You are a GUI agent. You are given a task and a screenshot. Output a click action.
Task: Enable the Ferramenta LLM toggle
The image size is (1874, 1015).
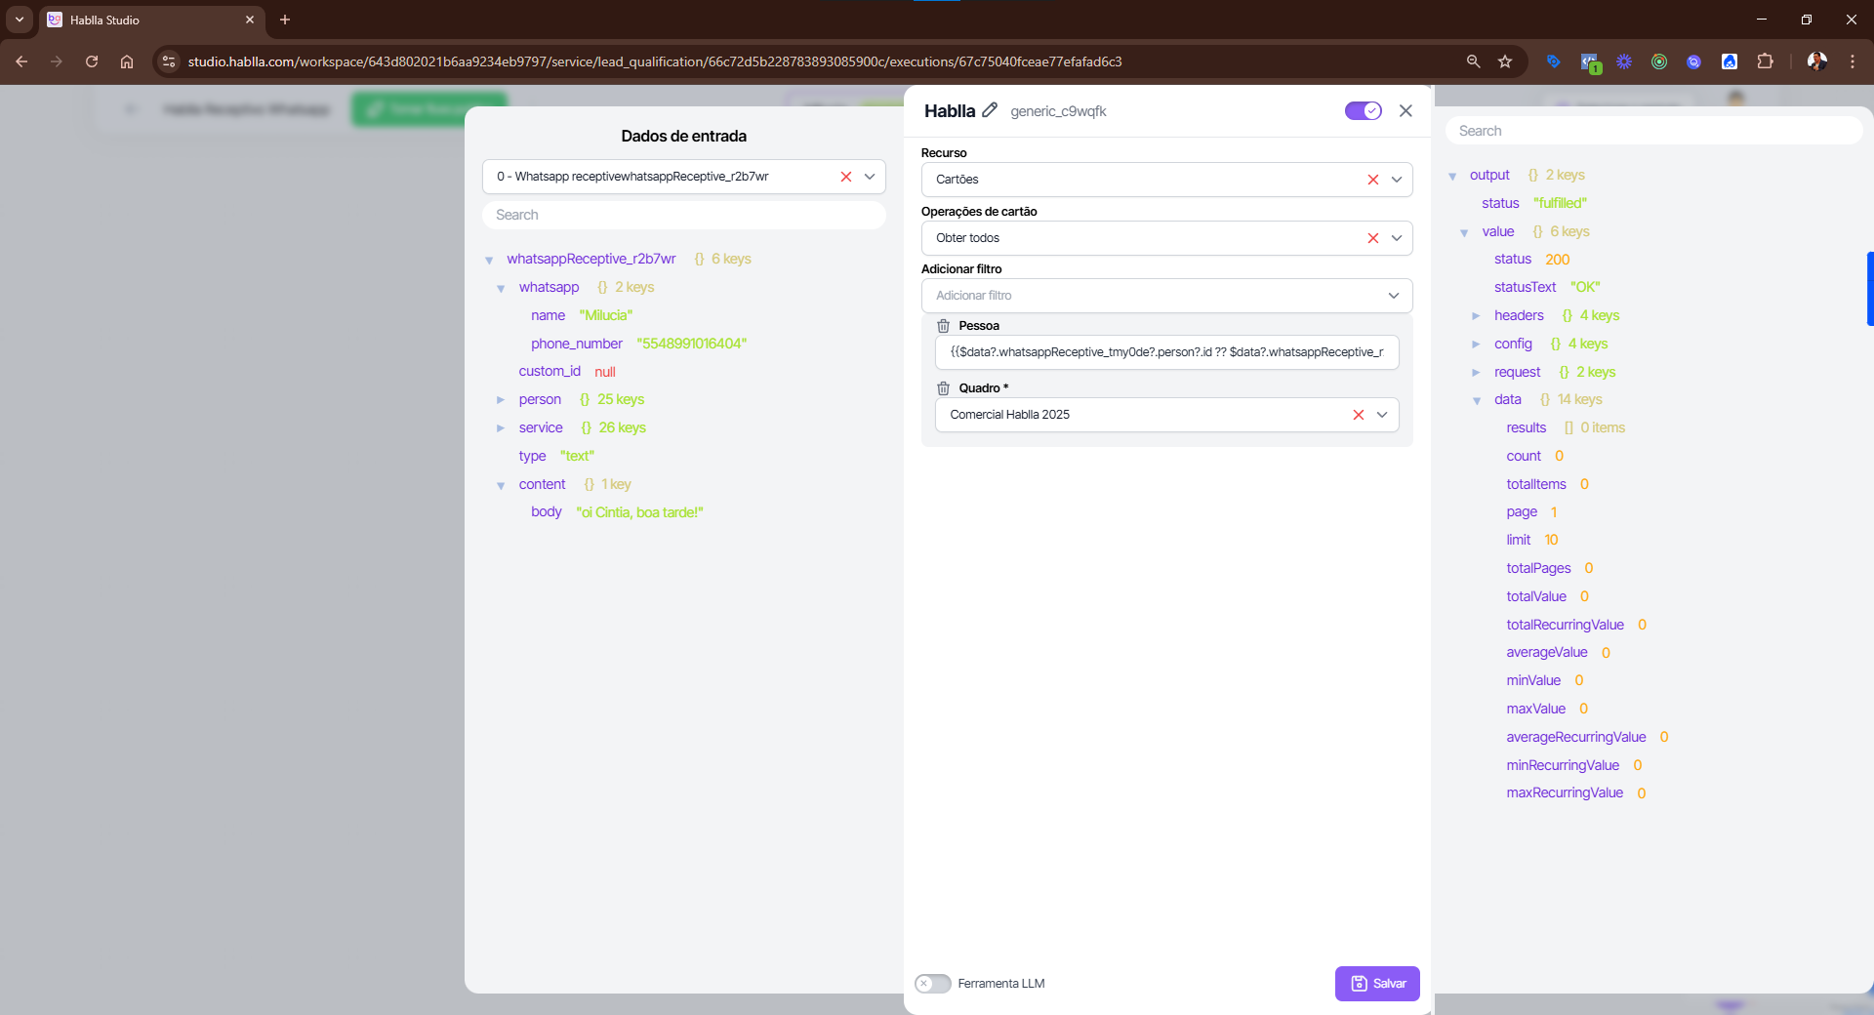pyautogui.click(x=932, y=984)
